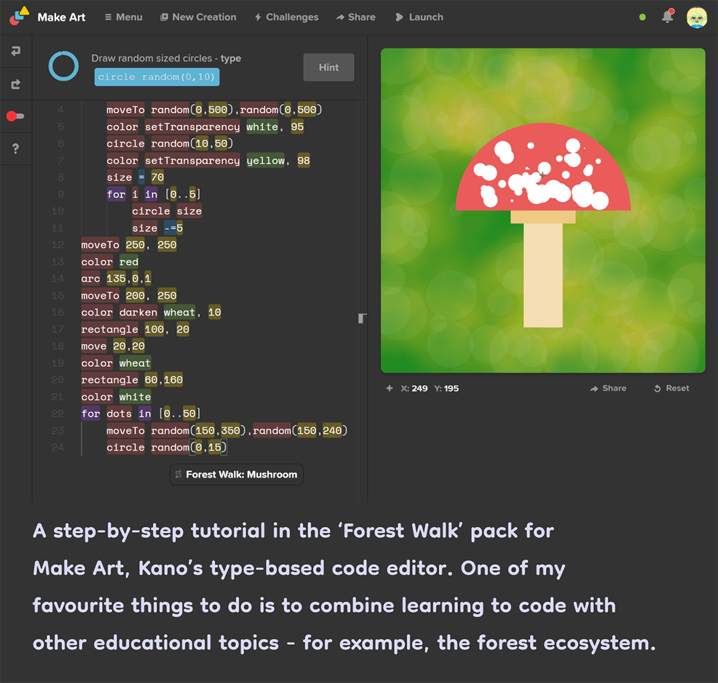Click the redo arrow in left sidebar
Screen dimensions: 718x683
[x=16, y=84]
